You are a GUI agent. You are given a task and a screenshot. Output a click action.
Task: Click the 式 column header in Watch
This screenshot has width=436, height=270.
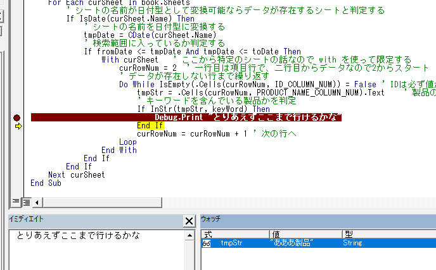coord(236,235)
